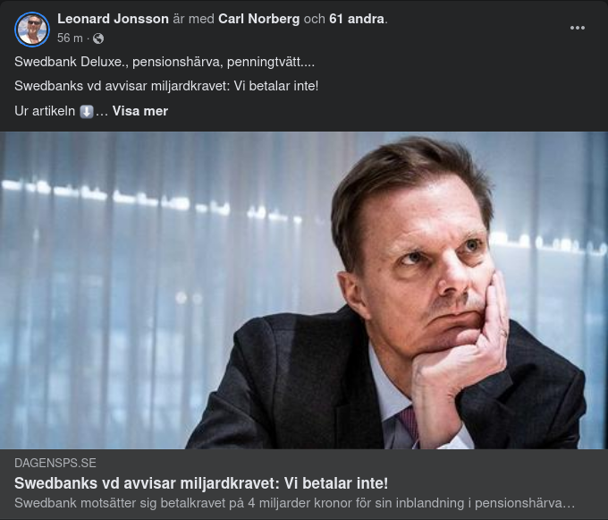Click post text line Swedbank Deluxe, pensionshärva

point(165,62)
